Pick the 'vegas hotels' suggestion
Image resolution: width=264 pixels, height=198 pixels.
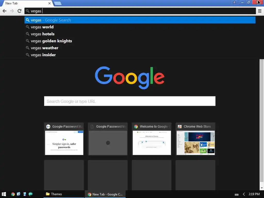[140, 34]
